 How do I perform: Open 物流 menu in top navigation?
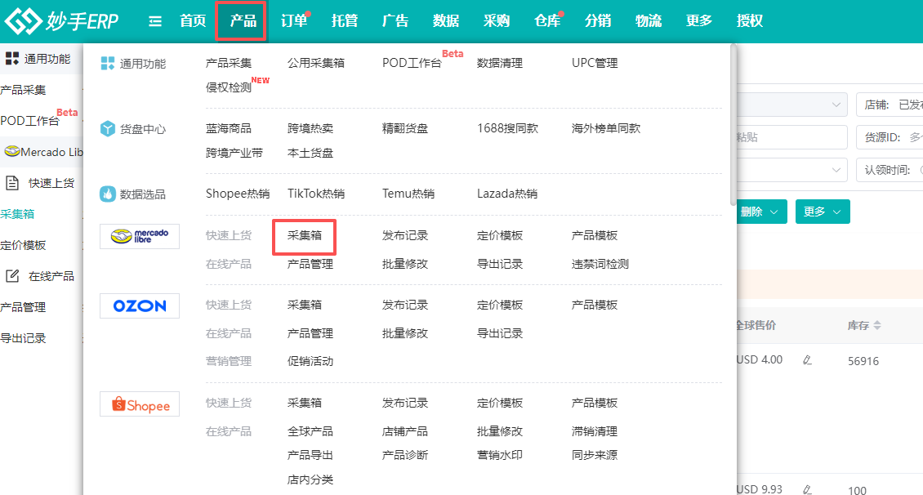[x=648, y=21]
